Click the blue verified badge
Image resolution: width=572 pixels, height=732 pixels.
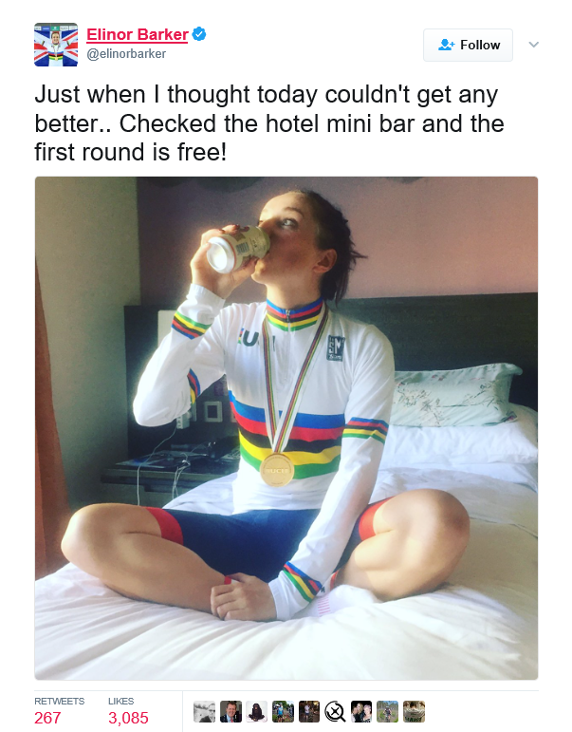coord(199,34)
